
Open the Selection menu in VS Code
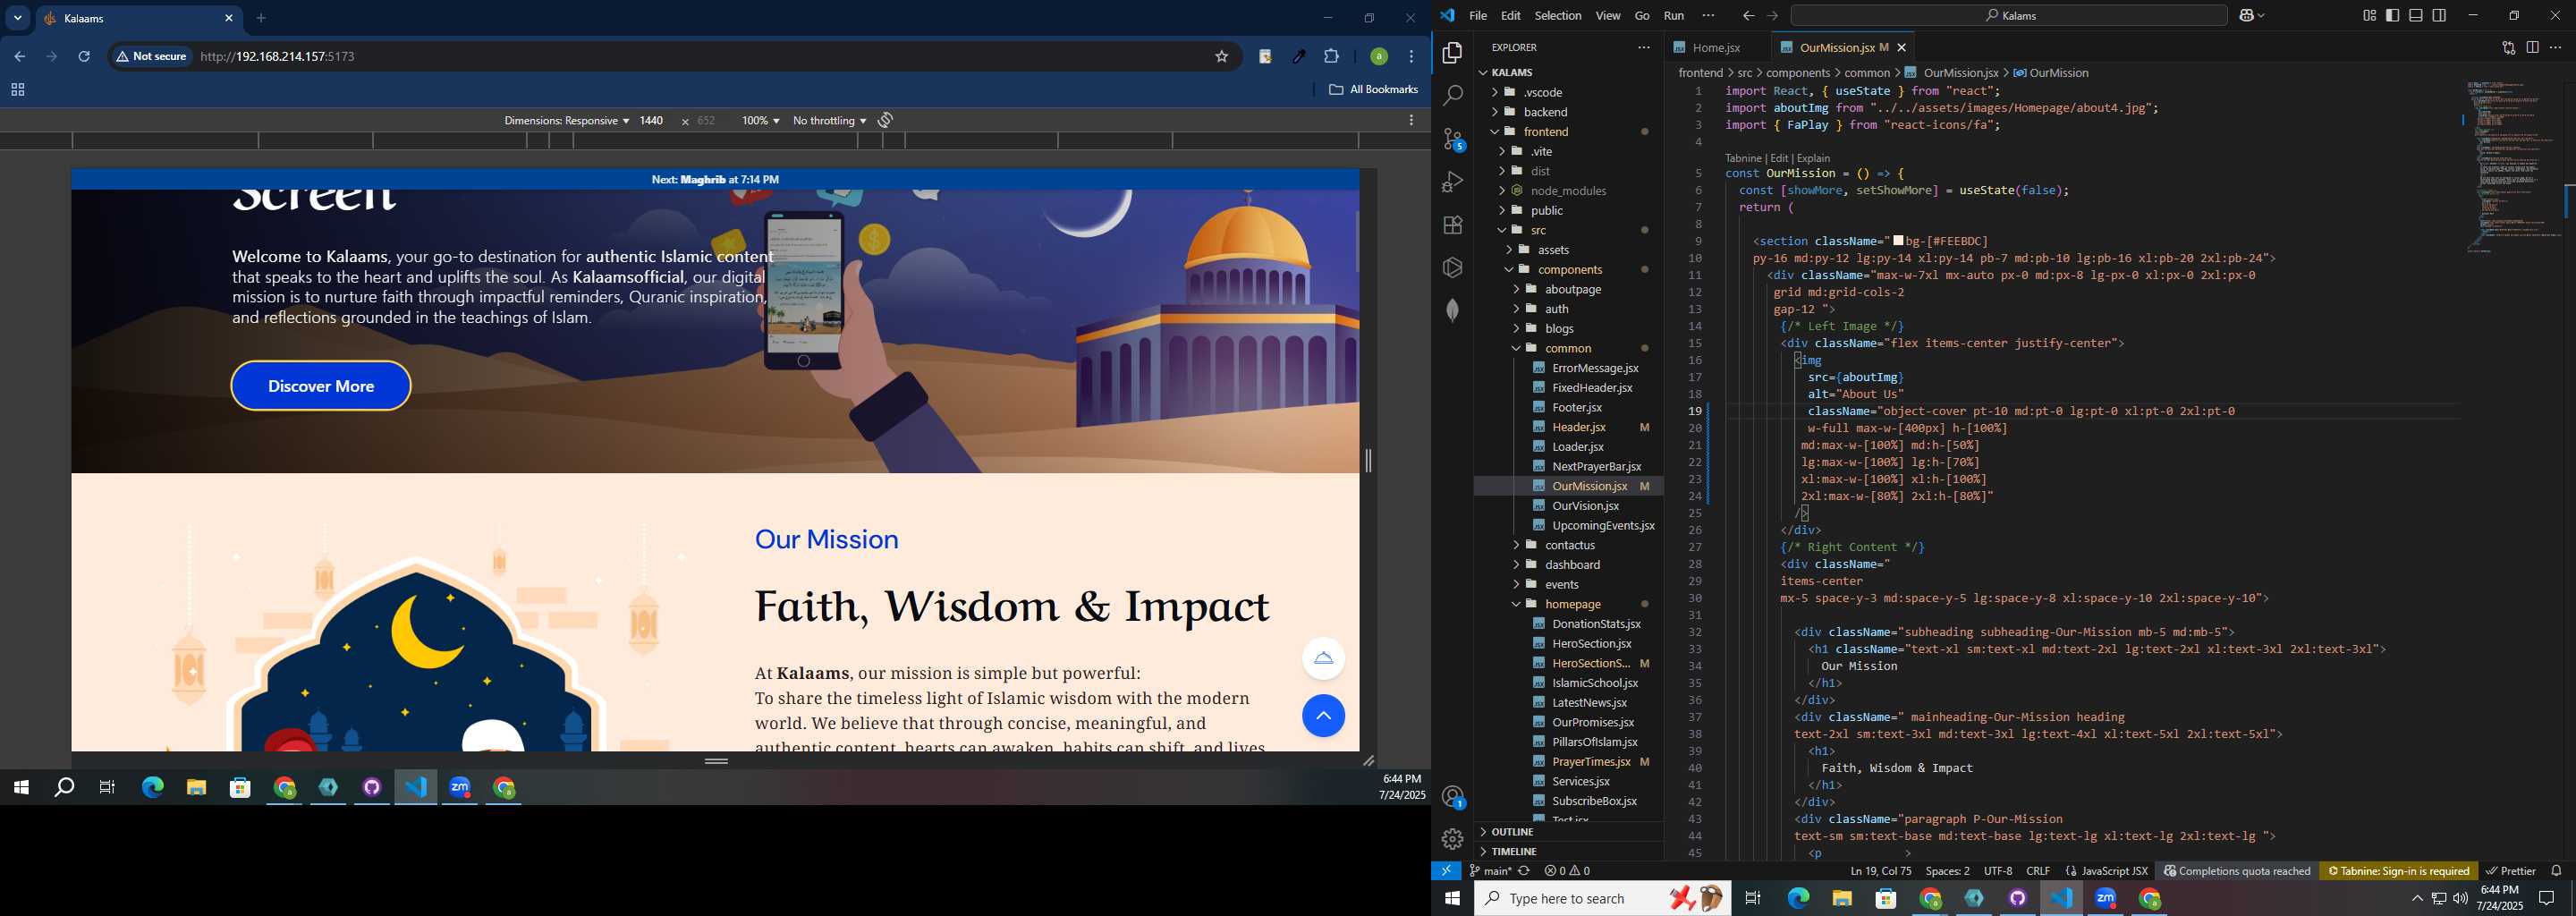point(1557,16)
